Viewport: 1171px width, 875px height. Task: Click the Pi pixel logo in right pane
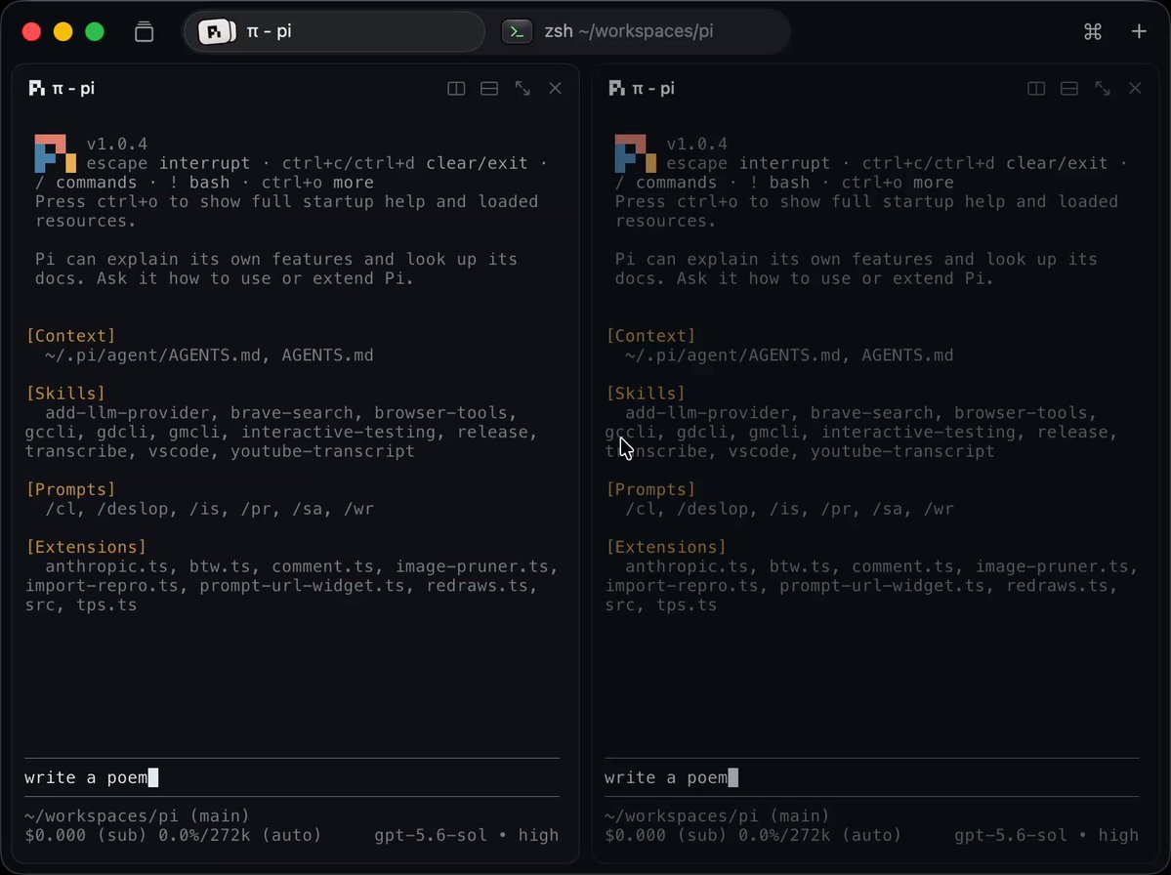click(636, 153)
